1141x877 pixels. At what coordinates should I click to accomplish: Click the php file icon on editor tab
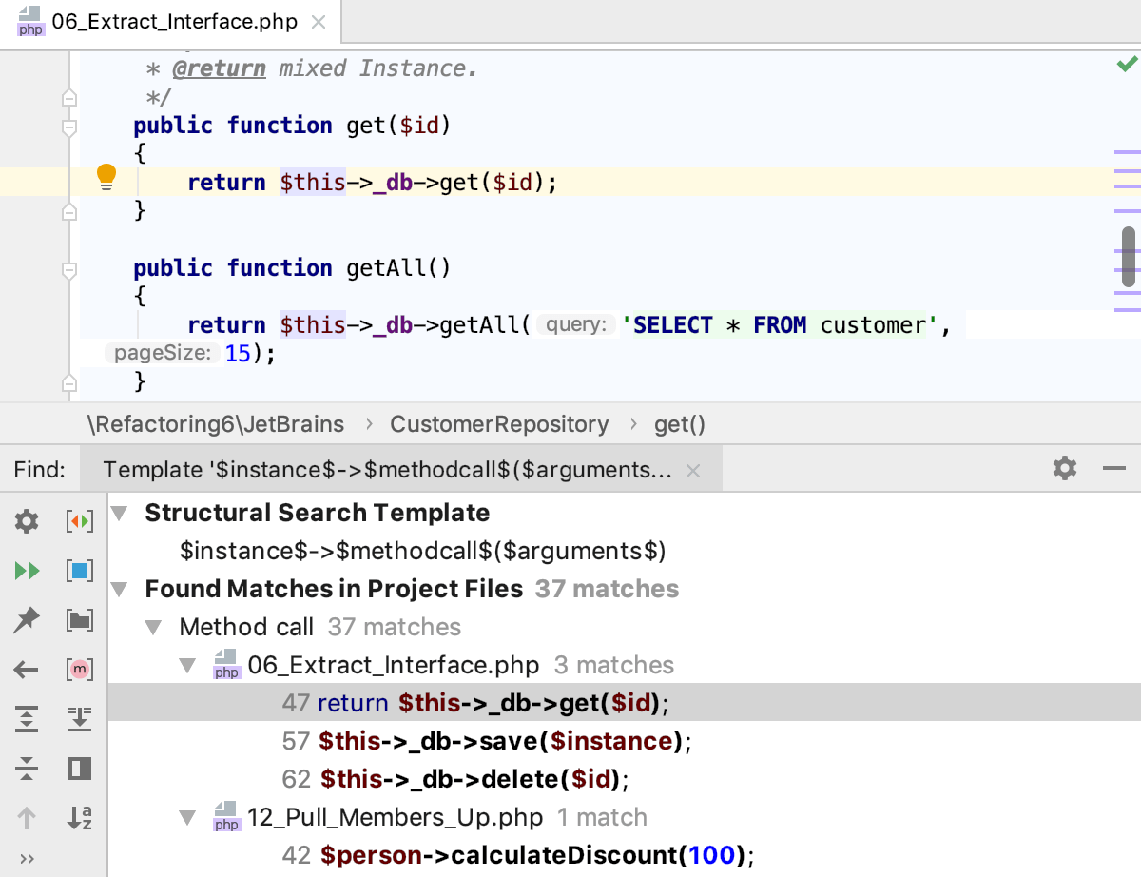[31, 21]
